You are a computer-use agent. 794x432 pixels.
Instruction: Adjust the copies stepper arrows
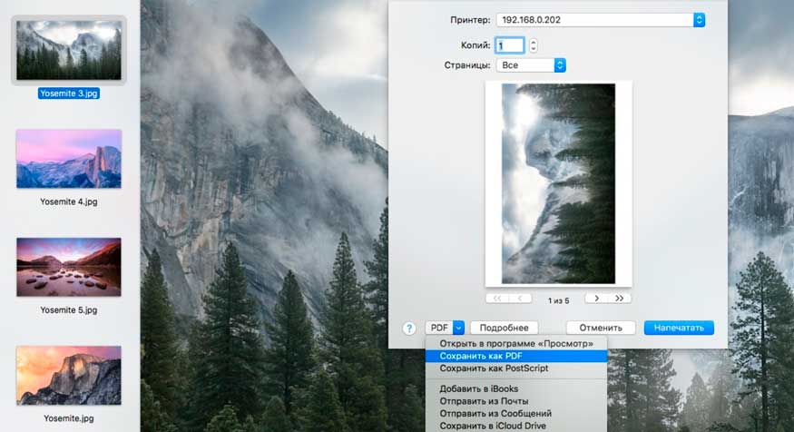(x=534, y=45)
